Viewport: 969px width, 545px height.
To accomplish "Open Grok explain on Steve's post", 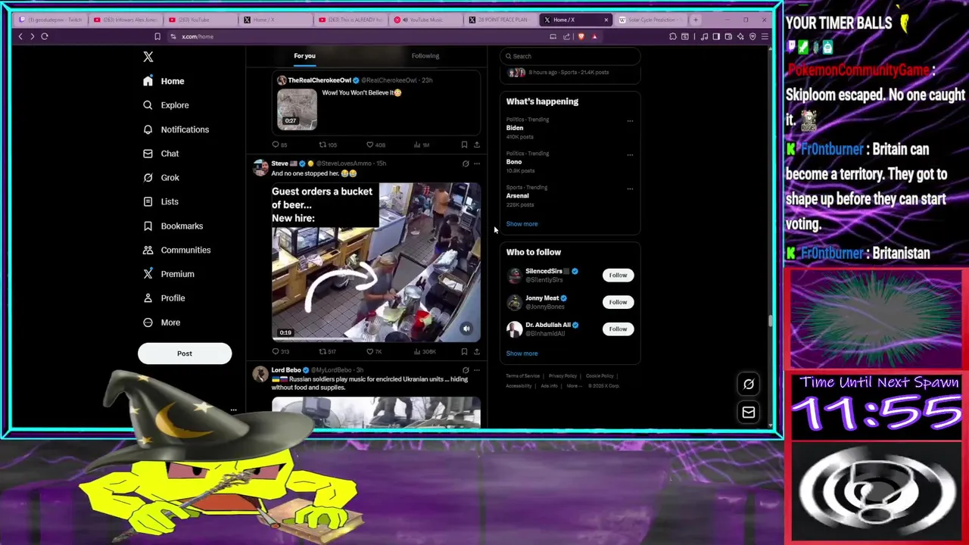I will 466,163.
